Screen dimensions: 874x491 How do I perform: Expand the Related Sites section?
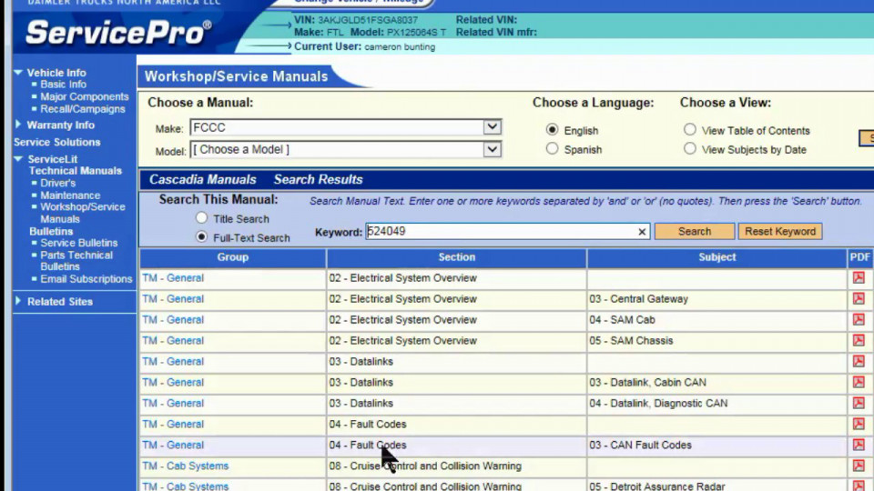click(x=18, y=301)
